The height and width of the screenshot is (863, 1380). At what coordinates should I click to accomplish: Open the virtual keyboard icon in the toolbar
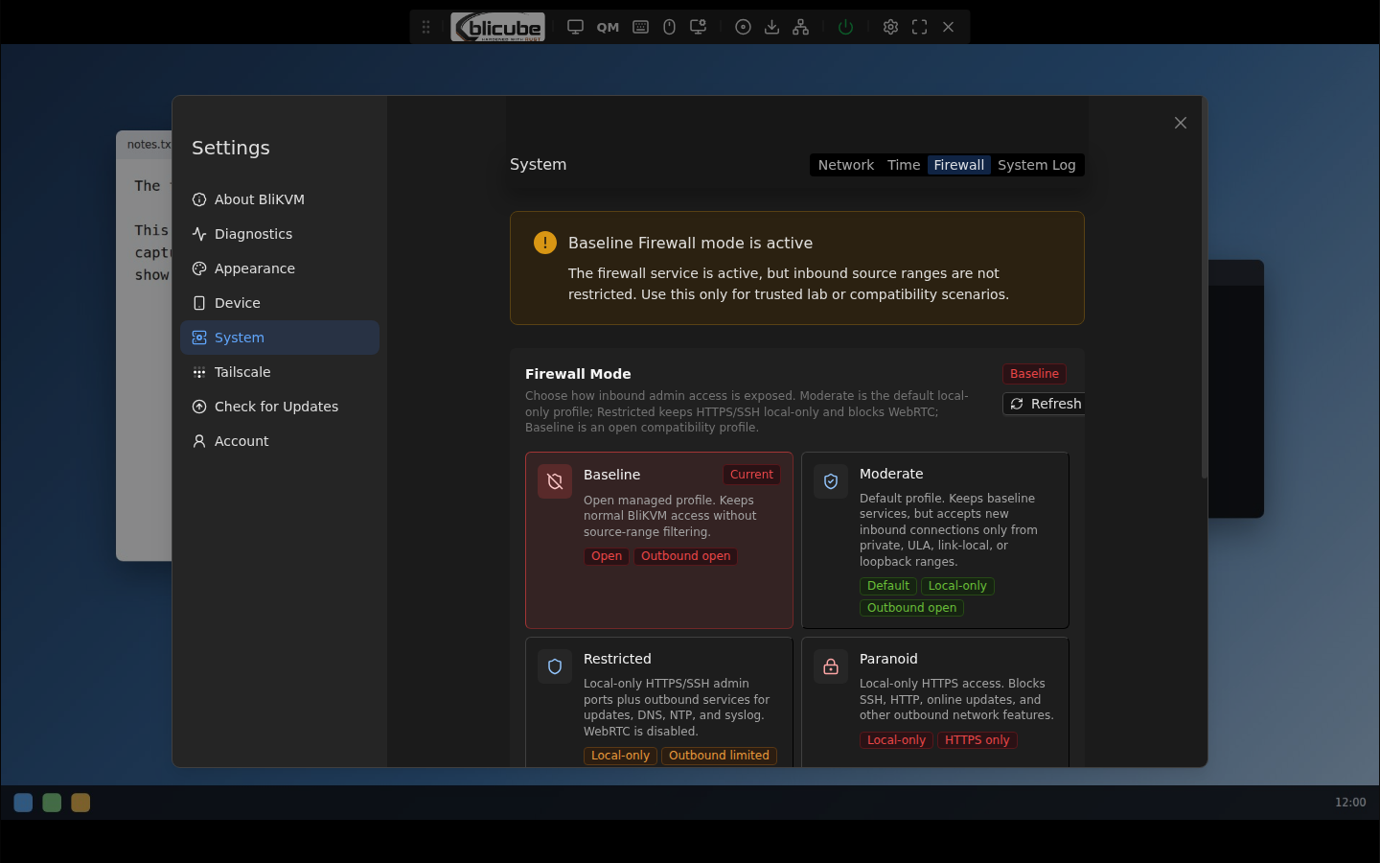[640, 27]
